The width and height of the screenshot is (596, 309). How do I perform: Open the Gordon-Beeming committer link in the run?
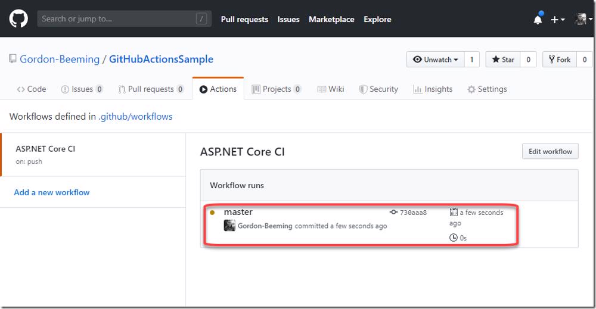click(x=265, y=226)
